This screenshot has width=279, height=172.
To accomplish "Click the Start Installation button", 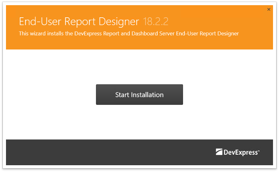I will click(x=139, y=94).
